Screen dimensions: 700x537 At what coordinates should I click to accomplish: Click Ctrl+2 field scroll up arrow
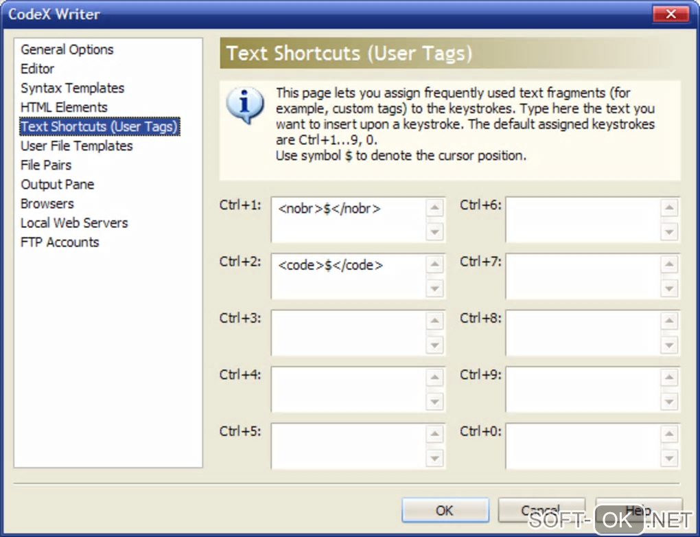pos(435,264)
